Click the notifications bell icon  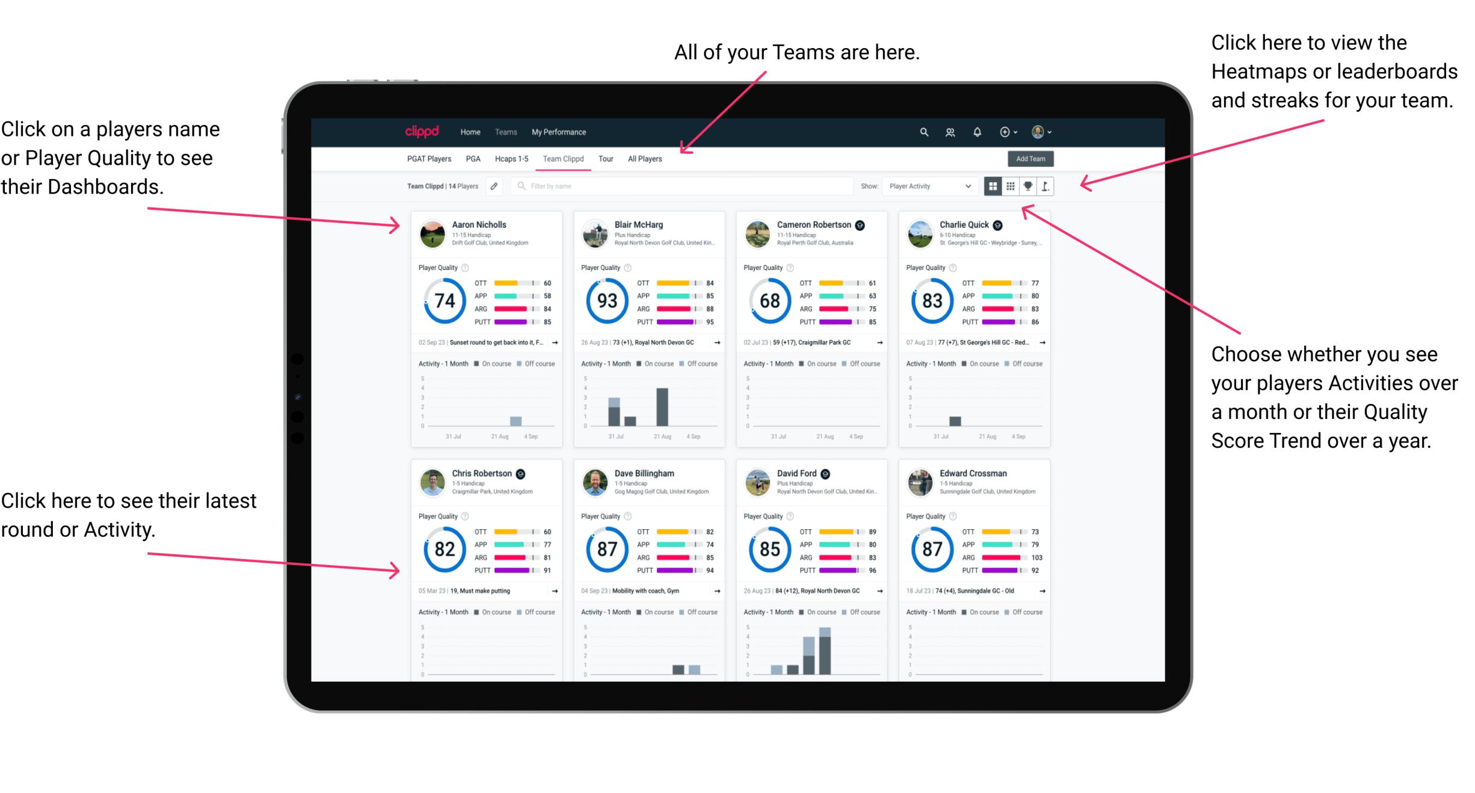click(980, 132)
